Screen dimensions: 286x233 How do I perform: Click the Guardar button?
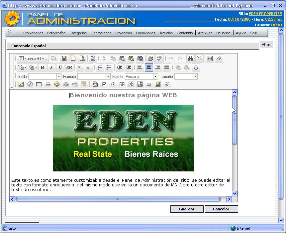point(187,209)
